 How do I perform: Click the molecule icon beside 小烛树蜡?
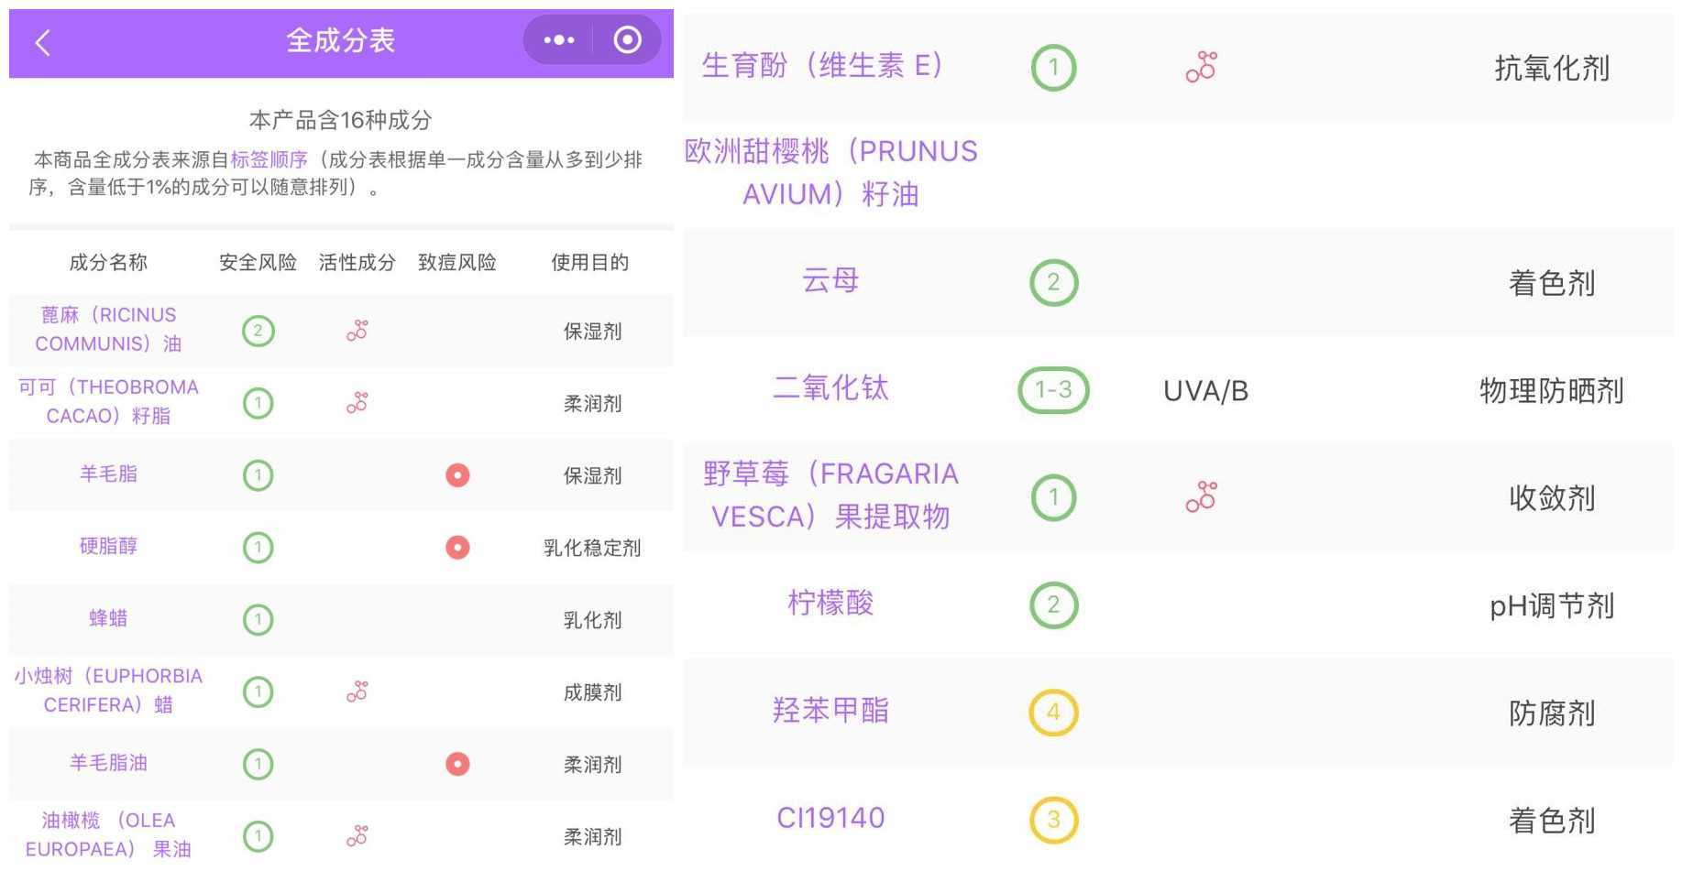[356, 691]
